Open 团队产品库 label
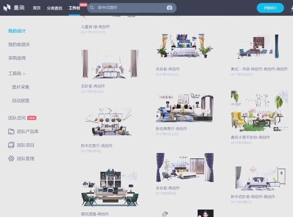293x217 pixels. [28, 132]
